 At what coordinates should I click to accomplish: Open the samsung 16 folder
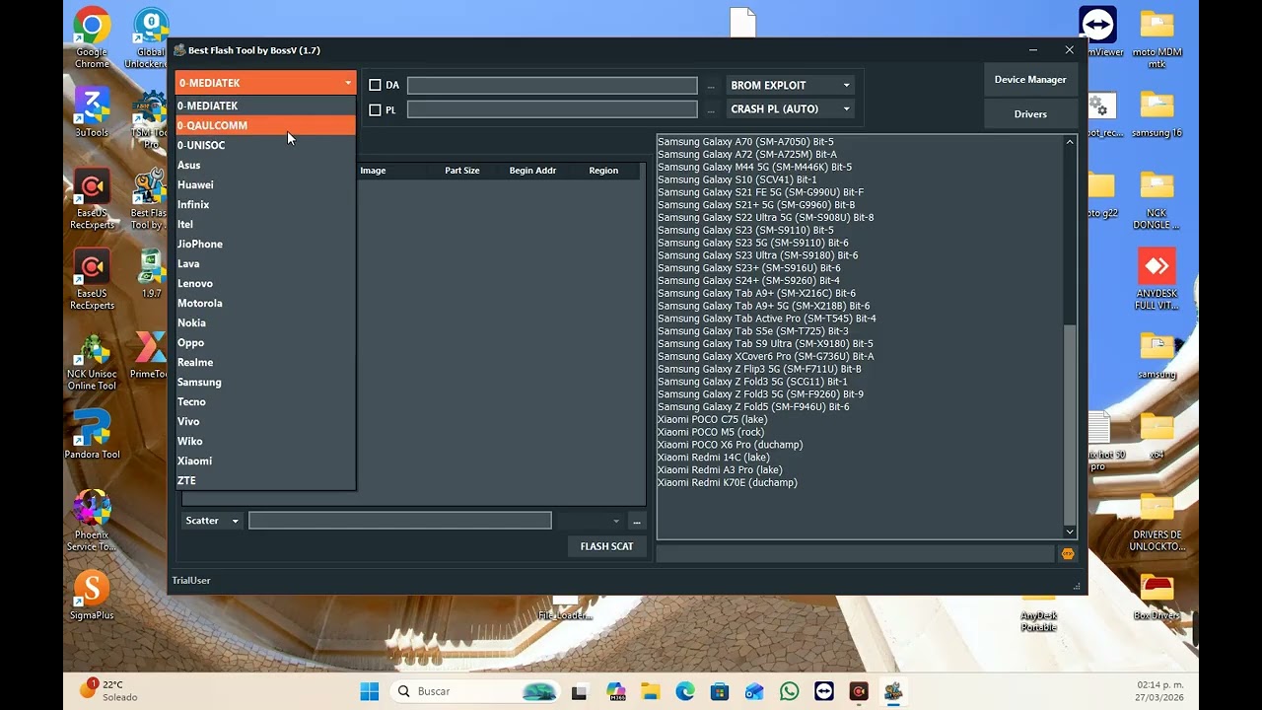tap(1157, 112)
